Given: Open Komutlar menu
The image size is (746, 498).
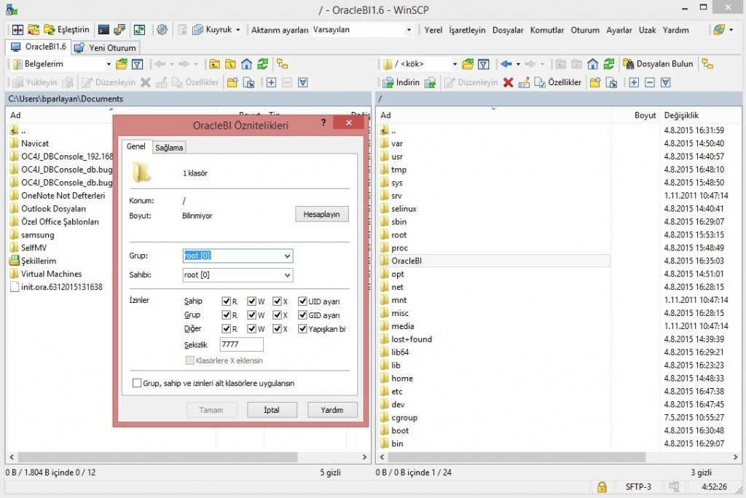Looking at the screenshot, I should point(546,30).
